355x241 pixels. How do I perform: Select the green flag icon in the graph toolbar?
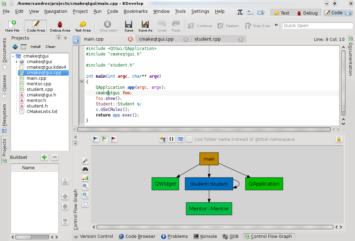tap(104, 139)
